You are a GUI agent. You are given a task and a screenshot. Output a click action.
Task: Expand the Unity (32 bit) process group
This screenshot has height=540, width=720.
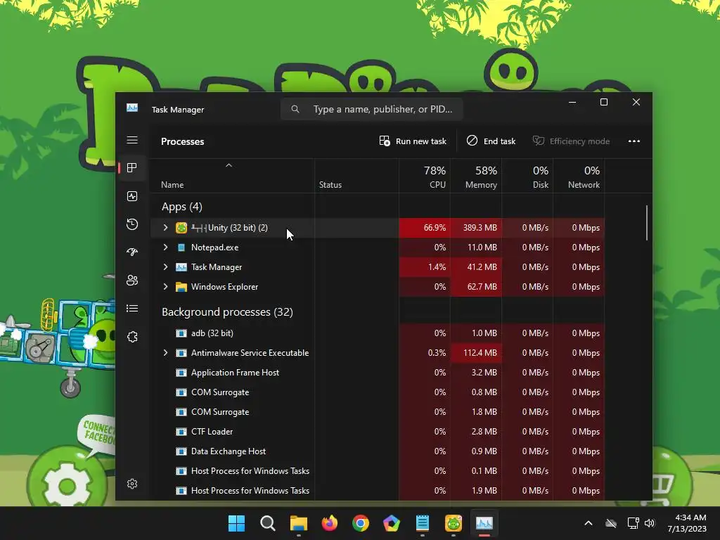pyautogui.click(x=166, y=228)
